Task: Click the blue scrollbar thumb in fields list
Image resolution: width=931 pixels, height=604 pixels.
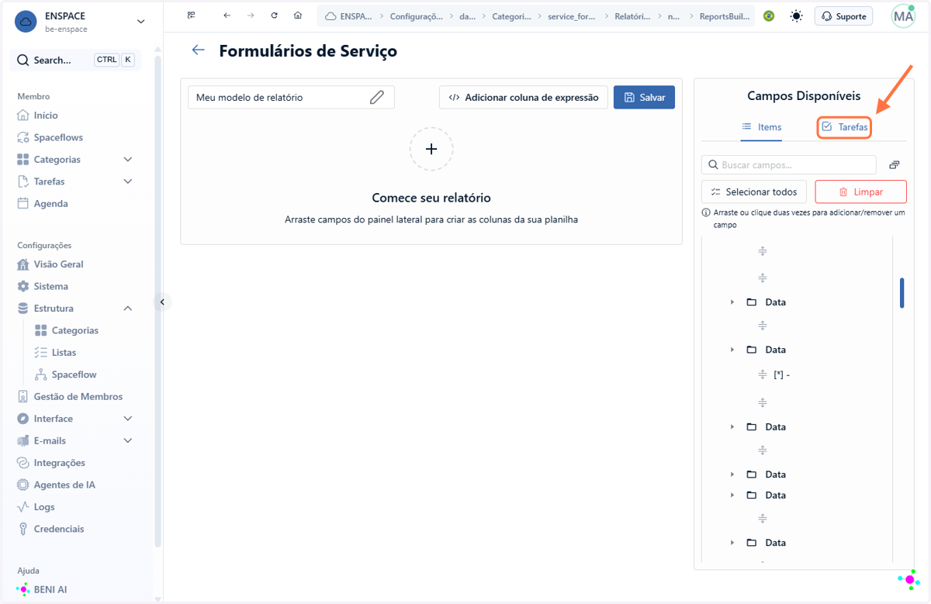Action: 902,293
